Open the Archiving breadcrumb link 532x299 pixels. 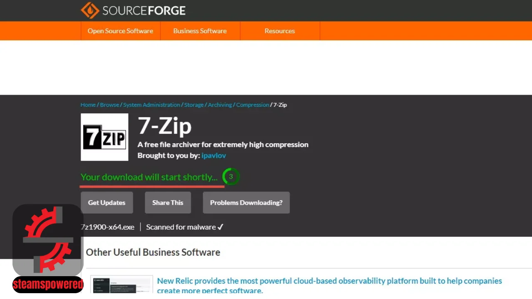click(220, 105)
